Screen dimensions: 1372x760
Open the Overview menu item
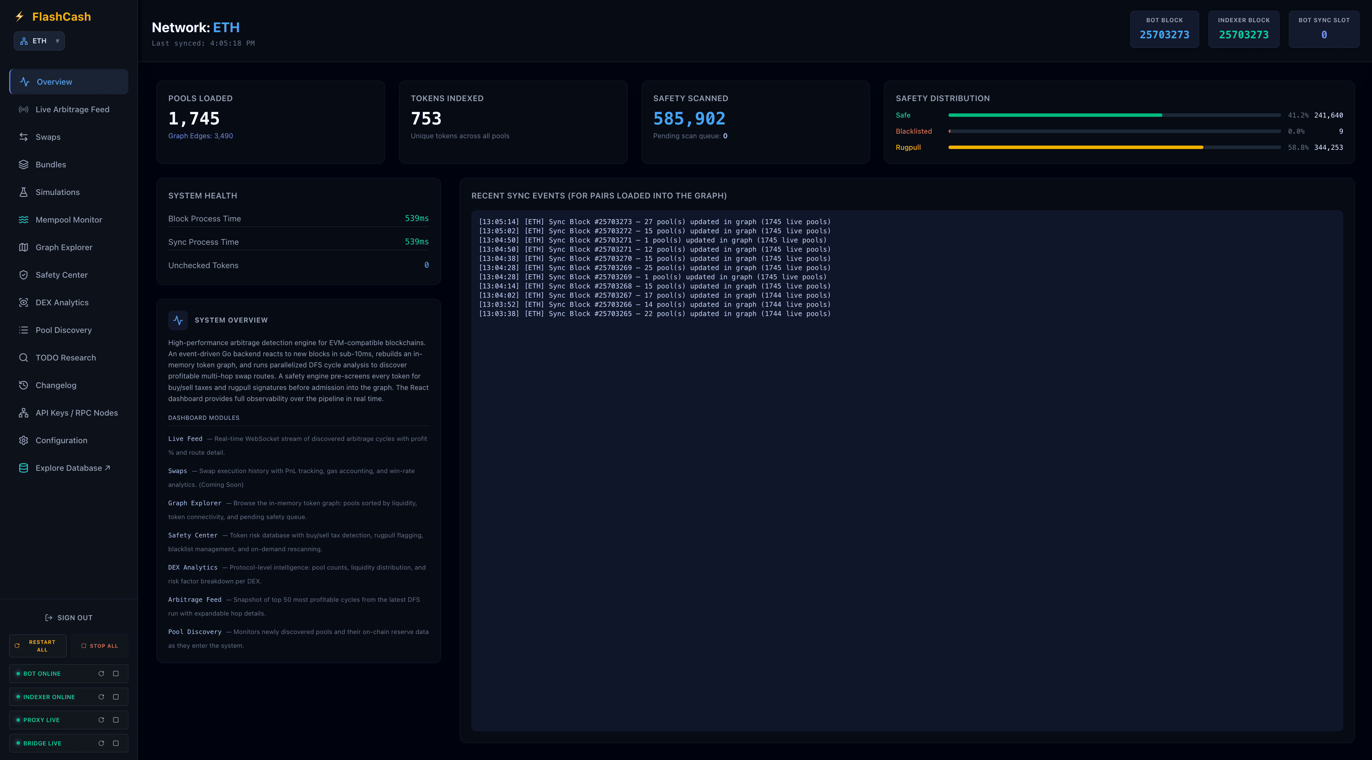point(69,82)
